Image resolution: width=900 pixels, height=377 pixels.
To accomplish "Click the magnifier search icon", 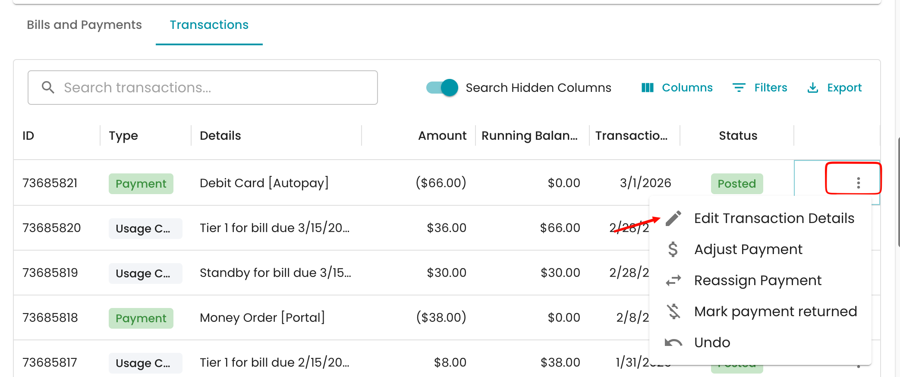I will point(48,88).
